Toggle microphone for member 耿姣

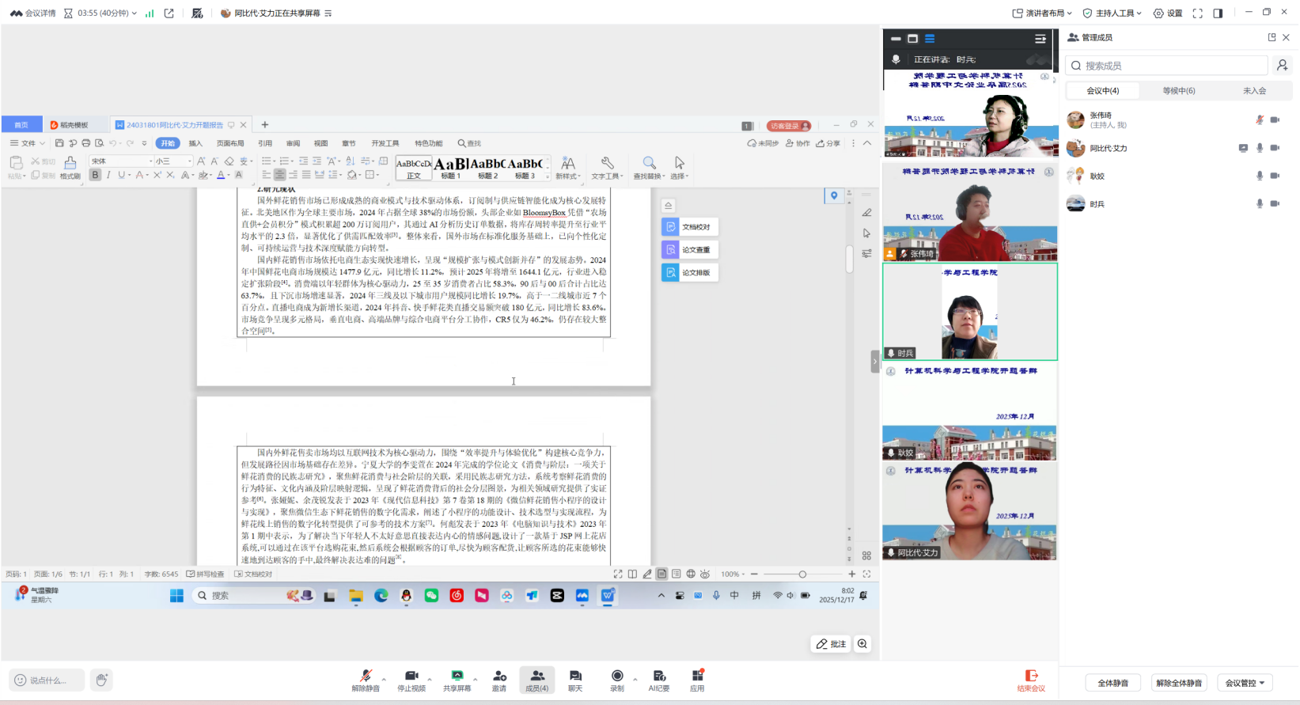click(1260, 176)
